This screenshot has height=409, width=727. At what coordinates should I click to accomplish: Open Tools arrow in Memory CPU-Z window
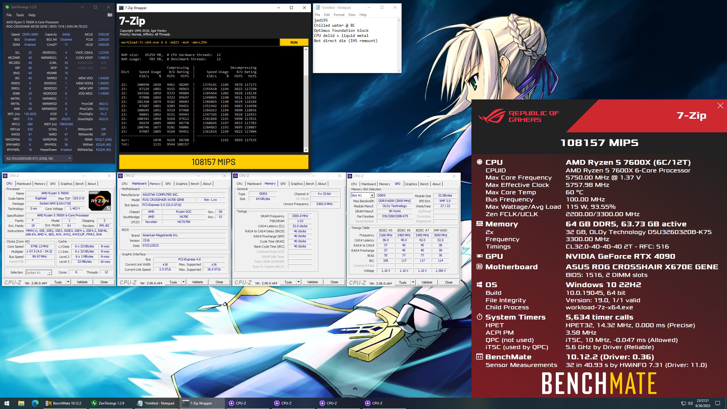[x=298, y=282]
